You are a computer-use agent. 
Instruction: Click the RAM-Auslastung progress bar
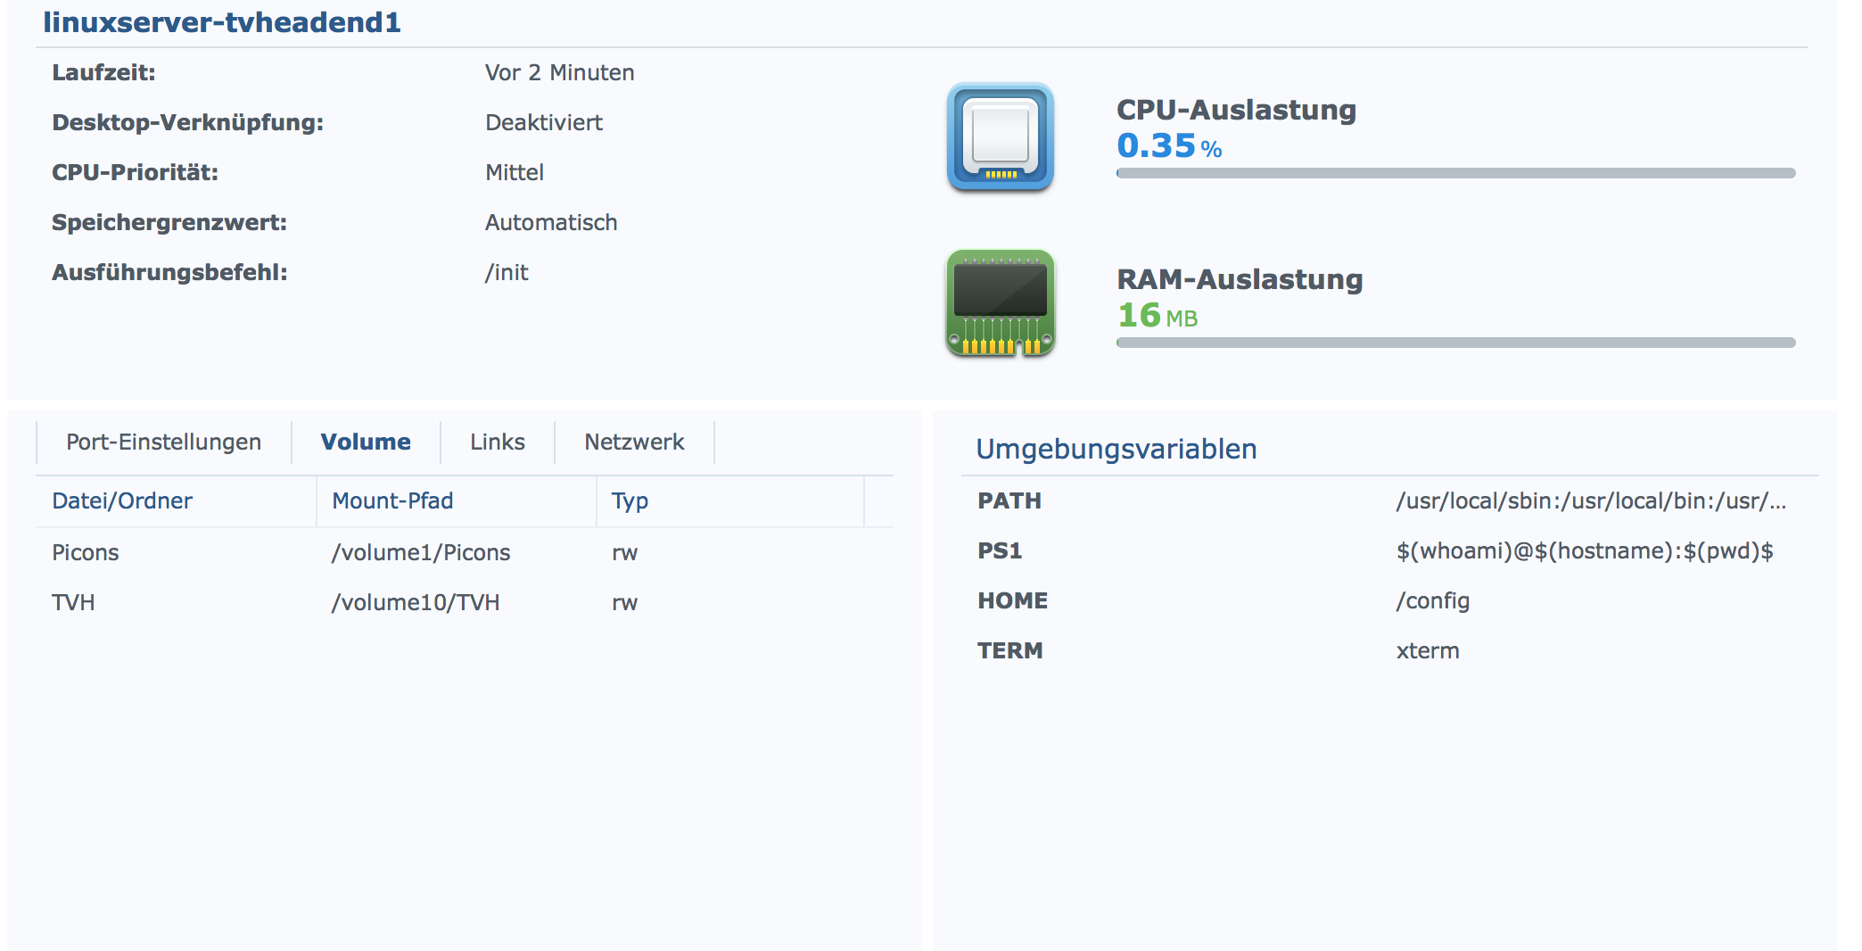click(1455, 343)
